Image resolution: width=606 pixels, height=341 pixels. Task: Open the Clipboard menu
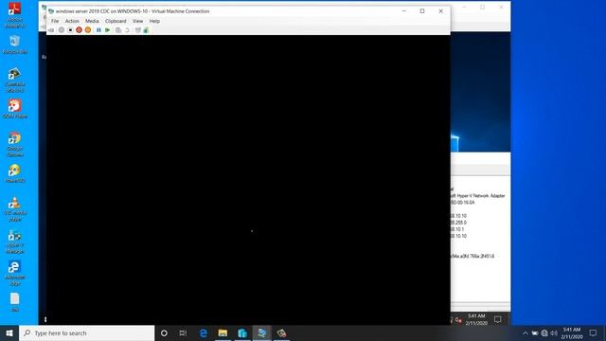(x=116, y=21)
